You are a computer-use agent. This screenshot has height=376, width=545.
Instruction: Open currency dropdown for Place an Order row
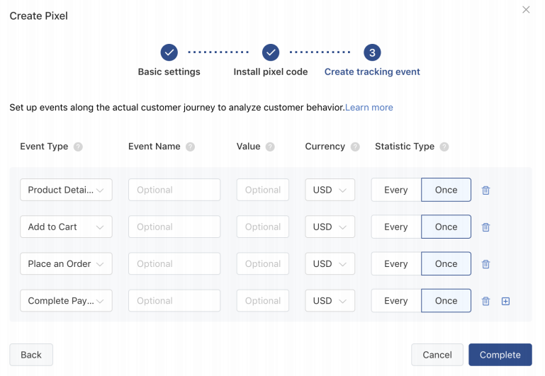(x=330, y=264)
